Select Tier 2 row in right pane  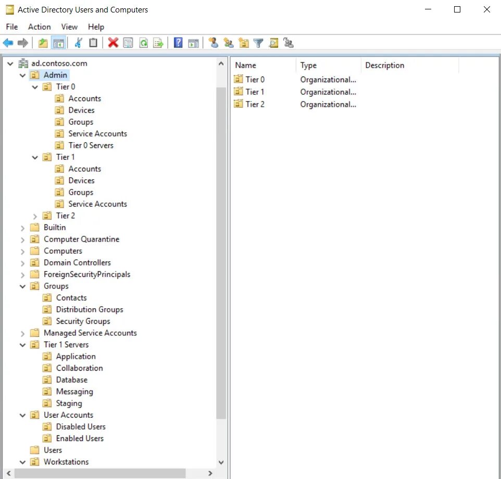(255, 104)
